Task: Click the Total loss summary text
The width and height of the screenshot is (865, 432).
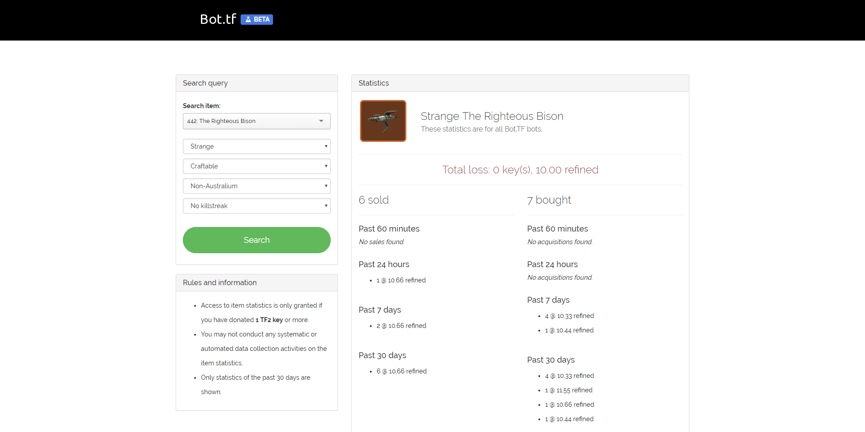Action: click(x=520, y=170)
